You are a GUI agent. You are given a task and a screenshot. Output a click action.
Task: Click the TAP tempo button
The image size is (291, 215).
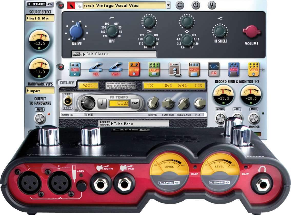135,103
